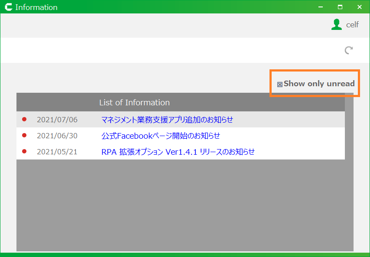Select the row dated 2021/06/30

(x=57, y=136)
